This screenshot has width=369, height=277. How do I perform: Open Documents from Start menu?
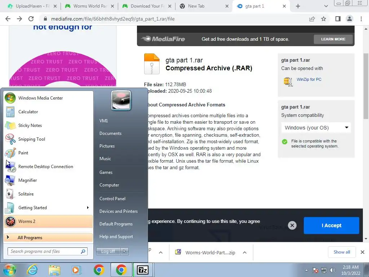[110, 133]
